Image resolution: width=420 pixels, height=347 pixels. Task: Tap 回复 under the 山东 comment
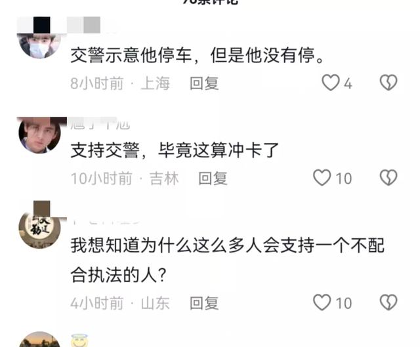coord(204,303)
